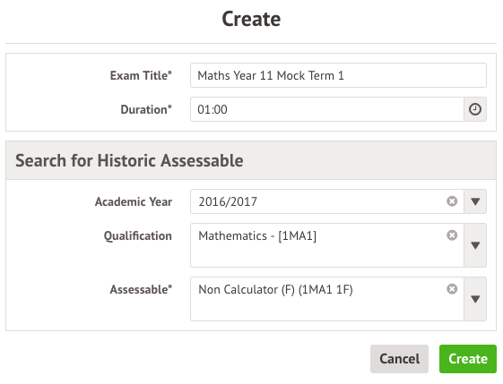Click the Qualification label

click(x=137, y=236)
